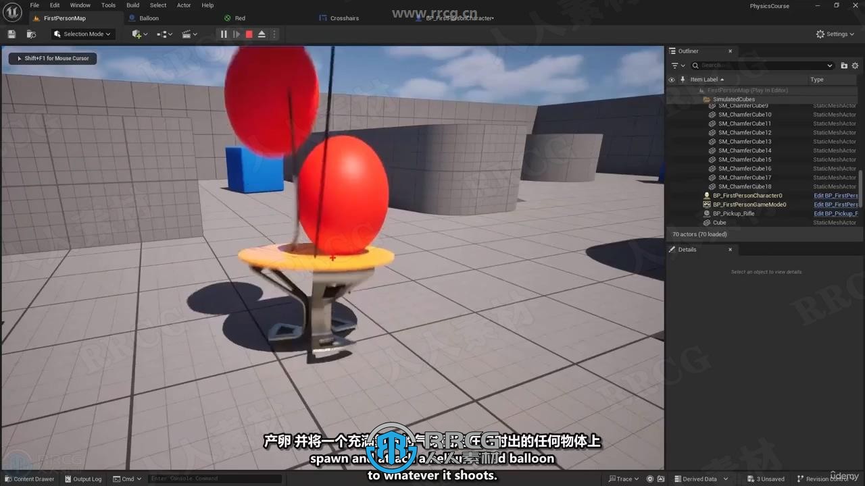The height and width of the screenshot is (486, 865).
Task: Select SM_ChamferCube18 in the Outliner
Action: point(745,186)
